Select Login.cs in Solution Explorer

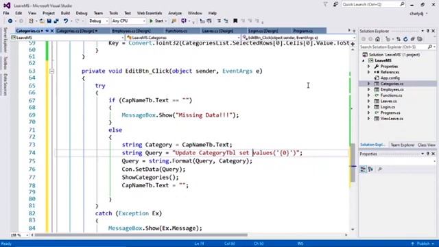point(388,107)
